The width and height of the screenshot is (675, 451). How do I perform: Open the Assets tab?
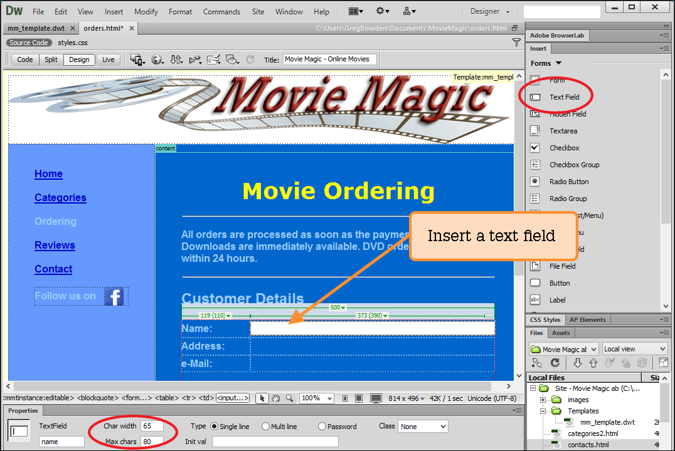point(560,333)
